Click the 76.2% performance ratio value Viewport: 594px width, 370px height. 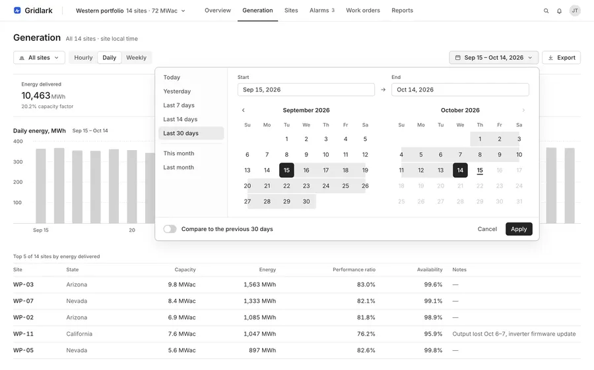coord(366,334)
